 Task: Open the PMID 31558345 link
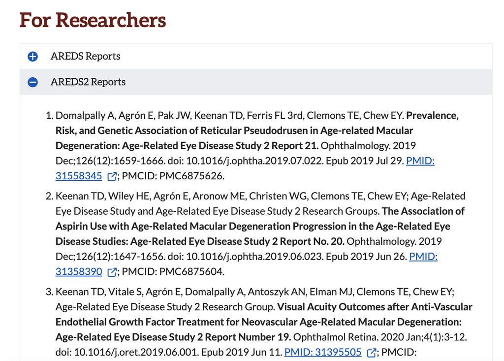pos(79,176)
